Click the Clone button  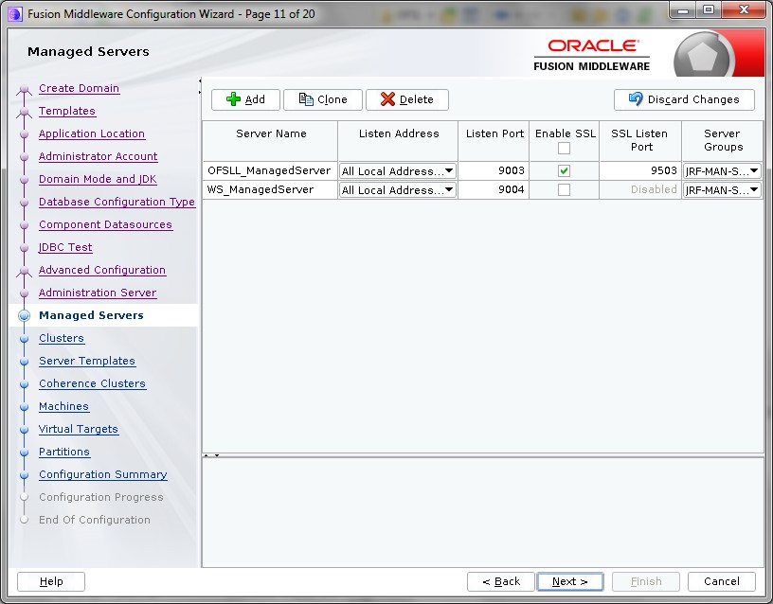323,99
